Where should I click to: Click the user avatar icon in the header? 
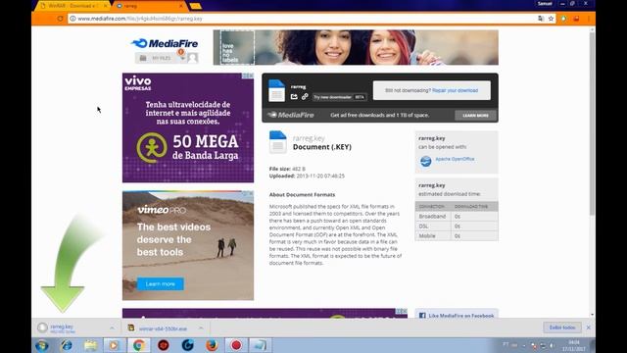click(192, 58)
